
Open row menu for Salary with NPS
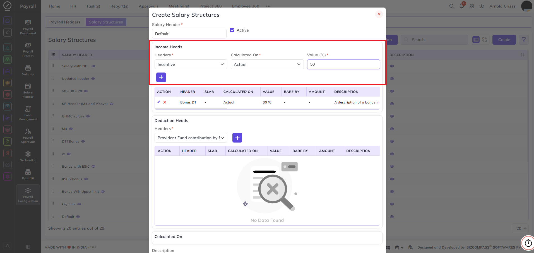point(53,66)
